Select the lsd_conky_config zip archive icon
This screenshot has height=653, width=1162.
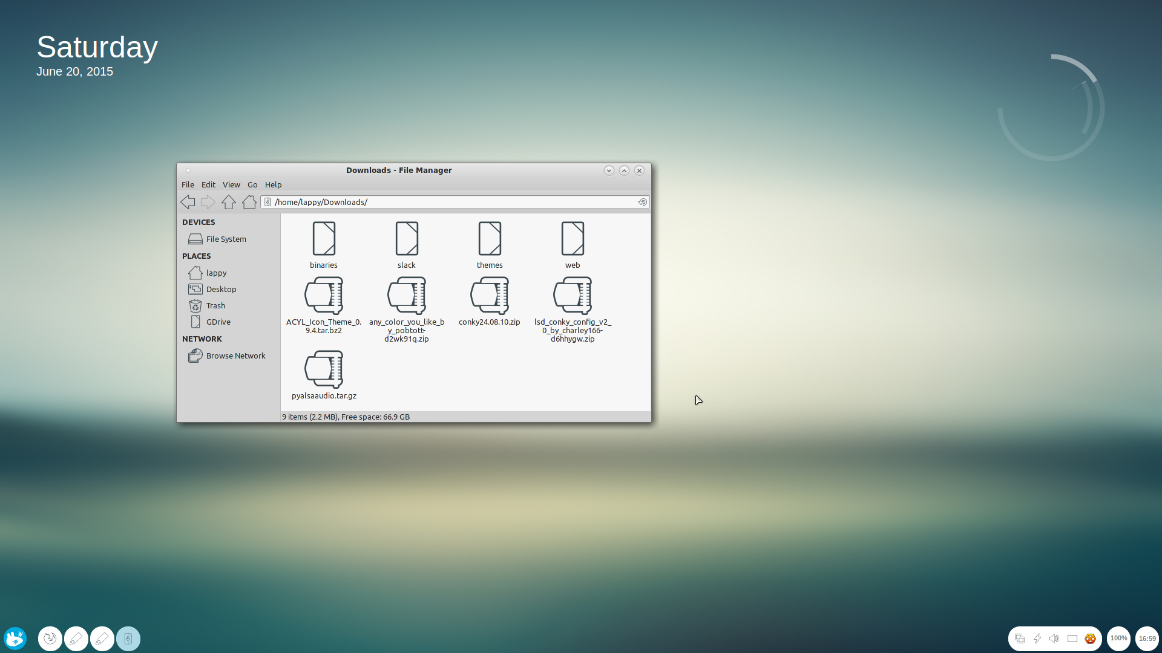click(573, 296)
